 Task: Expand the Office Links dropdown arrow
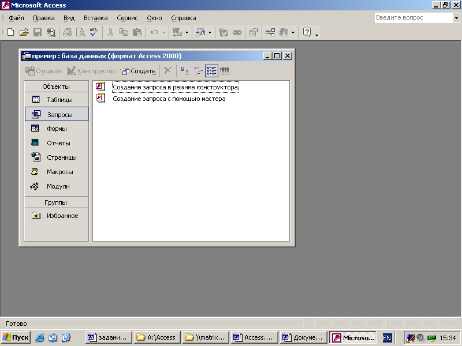click(187, 32)
